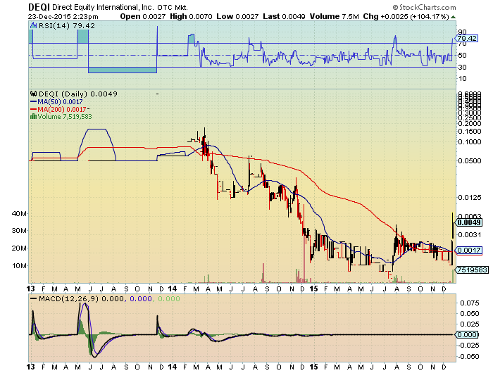Click the Volume 7.5M header value
Screen dimensions: 493x373
335,16
